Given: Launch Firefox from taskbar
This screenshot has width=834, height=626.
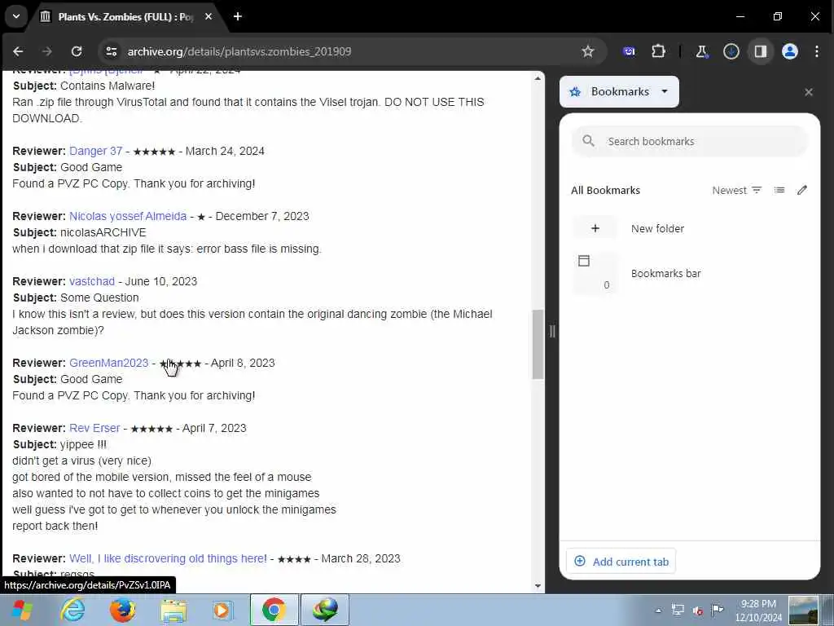Looking at the screenshot, I should (122, 610).
